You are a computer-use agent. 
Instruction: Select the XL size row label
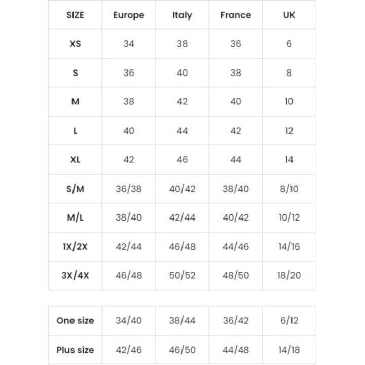point(75,160)
